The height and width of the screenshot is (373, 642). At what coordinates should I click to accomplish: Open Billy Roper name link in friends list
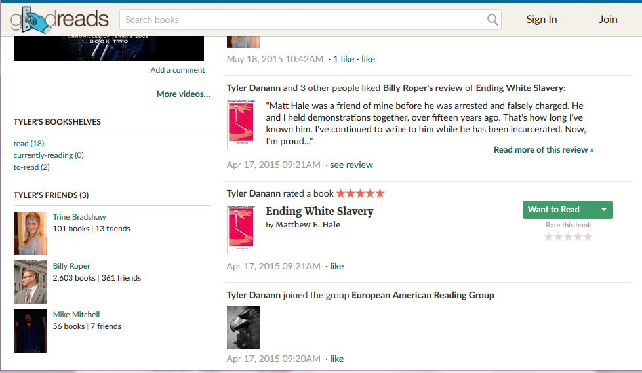pos(71,266)
